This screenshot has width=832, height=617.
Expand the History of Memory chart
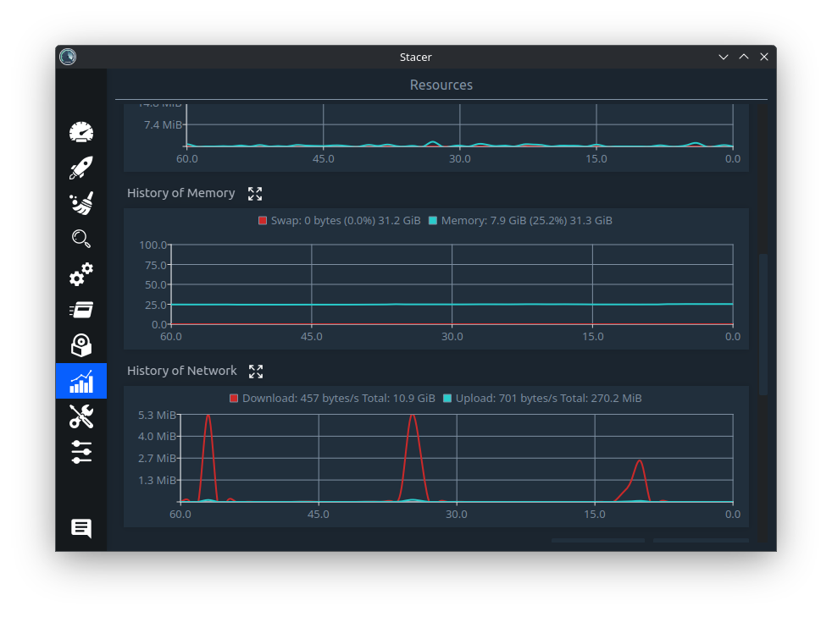(x=255, y=194)
